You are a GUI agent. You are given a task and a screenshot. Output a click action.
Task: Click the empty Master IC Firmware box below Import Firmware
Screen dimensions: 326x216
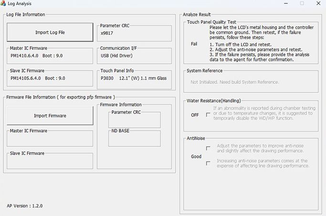click(50, 139)
